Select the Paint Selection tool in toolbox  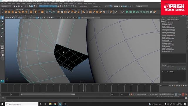coord(2,25)
